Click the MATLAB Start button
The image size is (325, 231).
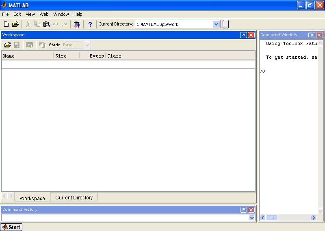point(11,227)
